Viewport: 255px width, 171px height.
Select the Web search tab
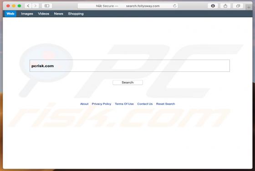pyautogui.click(x=10, y=14)
